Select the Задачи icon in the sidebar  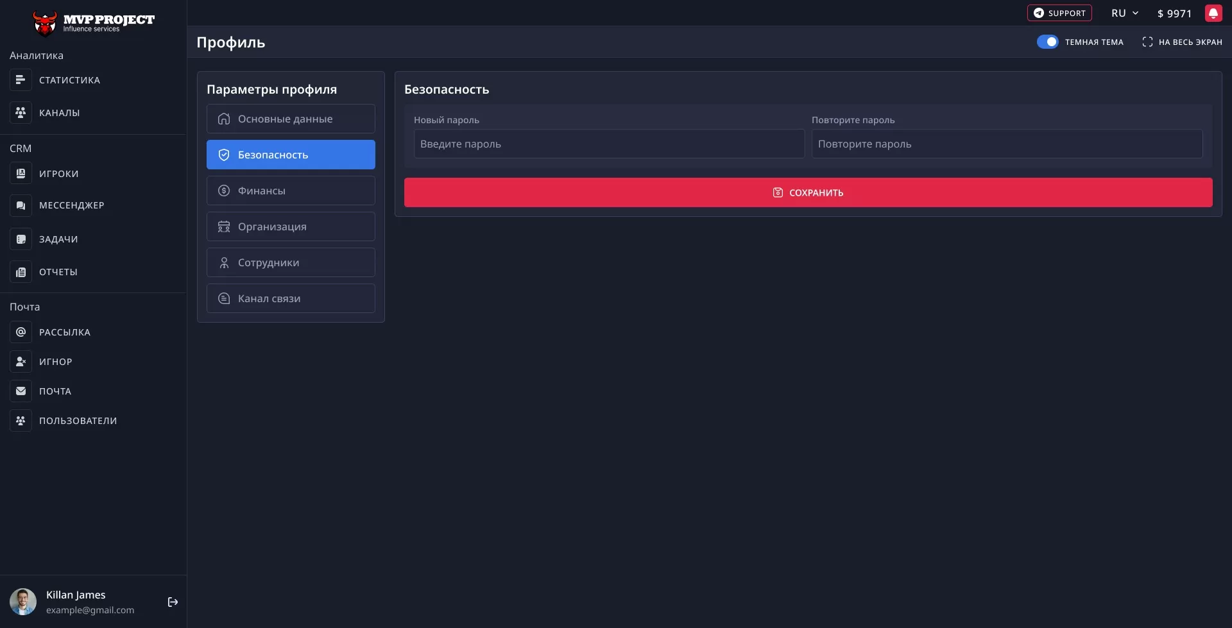pos(21,239)
